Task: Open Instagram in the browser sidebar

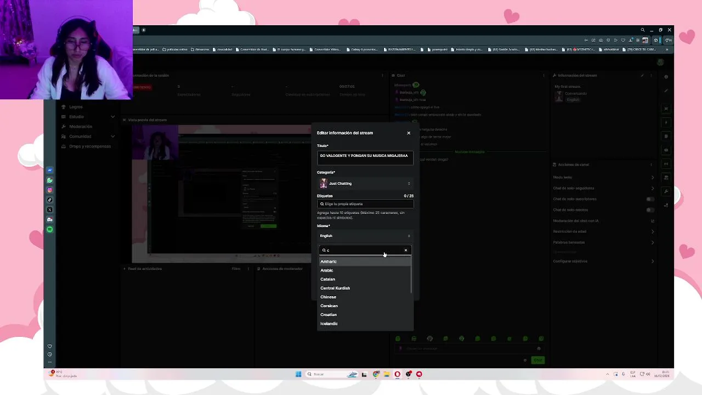Action: tap(49, 190)
